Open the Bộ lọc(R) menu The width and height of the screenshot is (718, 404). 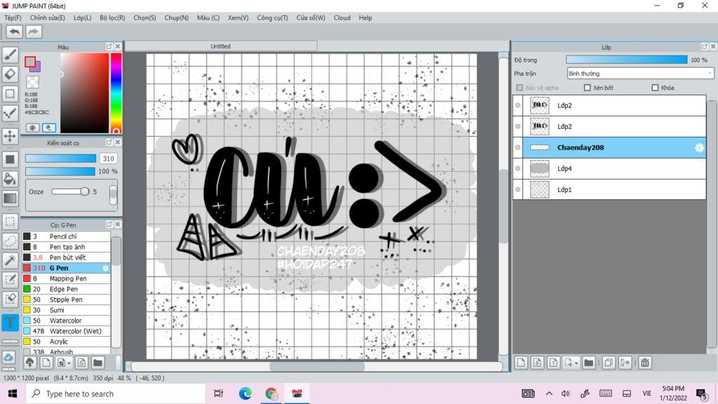[x=112, y=18]
